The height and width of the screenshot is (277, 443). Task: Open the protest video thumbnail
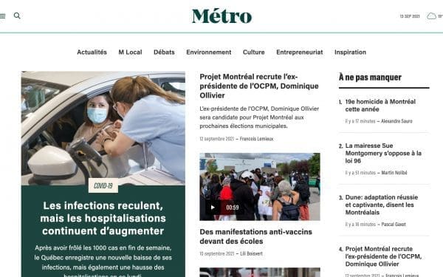260,187
